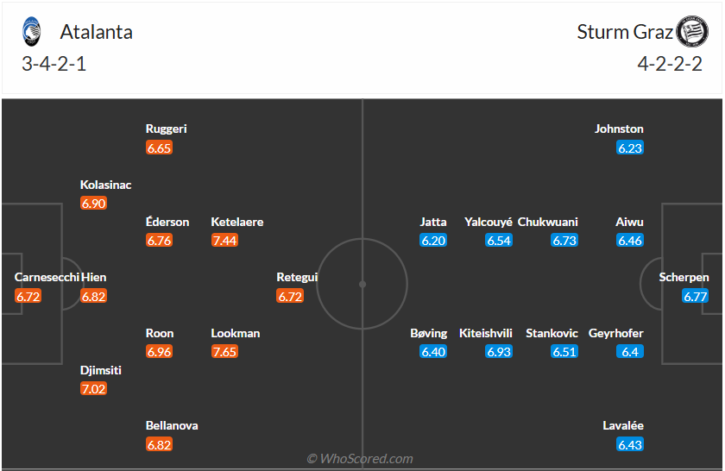
Task: Click Bellanova's 6.82 rating badge
Action: click(159, 444)
